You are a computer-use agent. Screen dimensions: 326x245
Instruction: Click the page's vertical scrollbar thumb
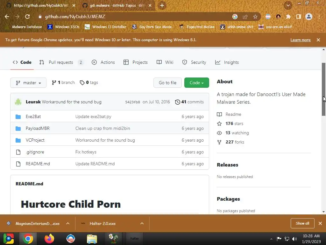pos(323,89)
